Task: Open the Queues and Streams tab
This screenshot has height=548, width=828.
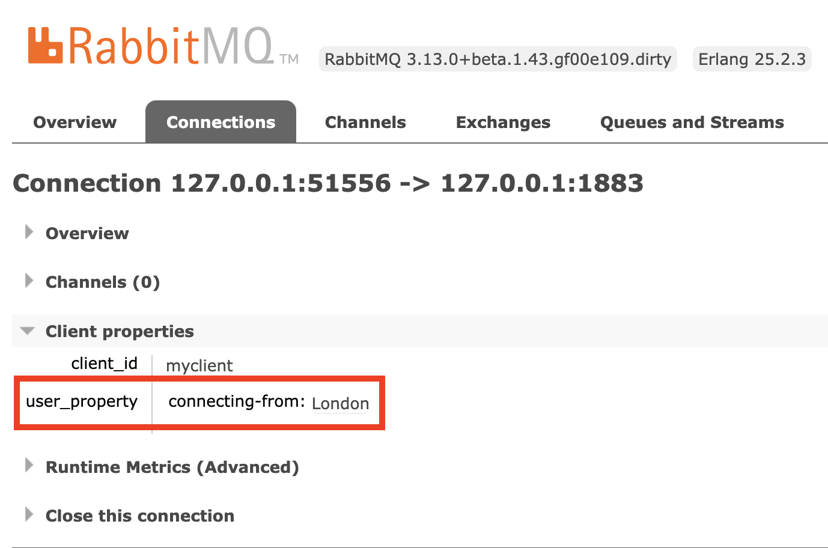Action: pyautogui.click(x=692, y=123)
